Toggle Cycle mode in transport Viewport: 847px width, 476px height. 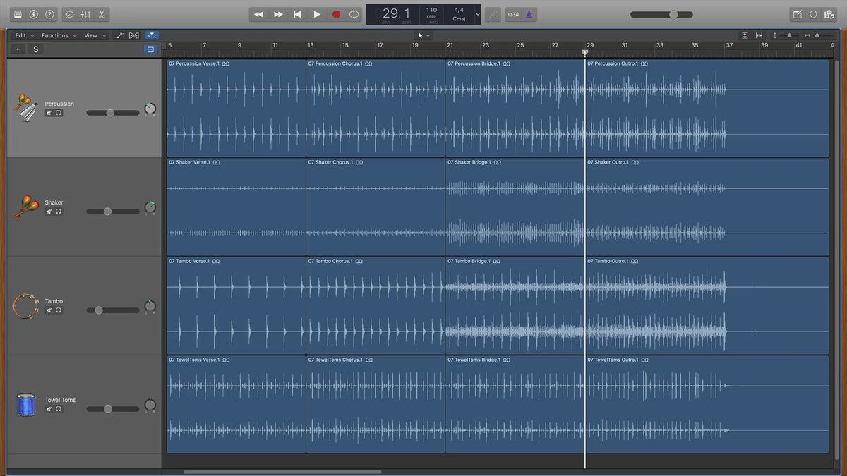click(354, 14)
